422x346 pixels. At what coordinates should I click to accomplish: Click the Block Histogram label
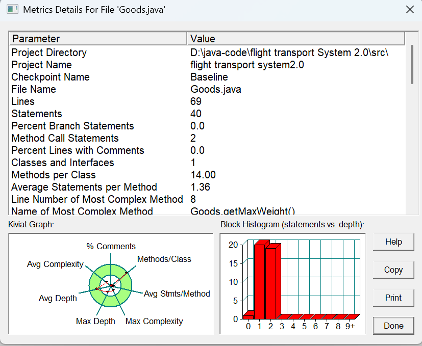pyautogui.click(x=292, y=225)
